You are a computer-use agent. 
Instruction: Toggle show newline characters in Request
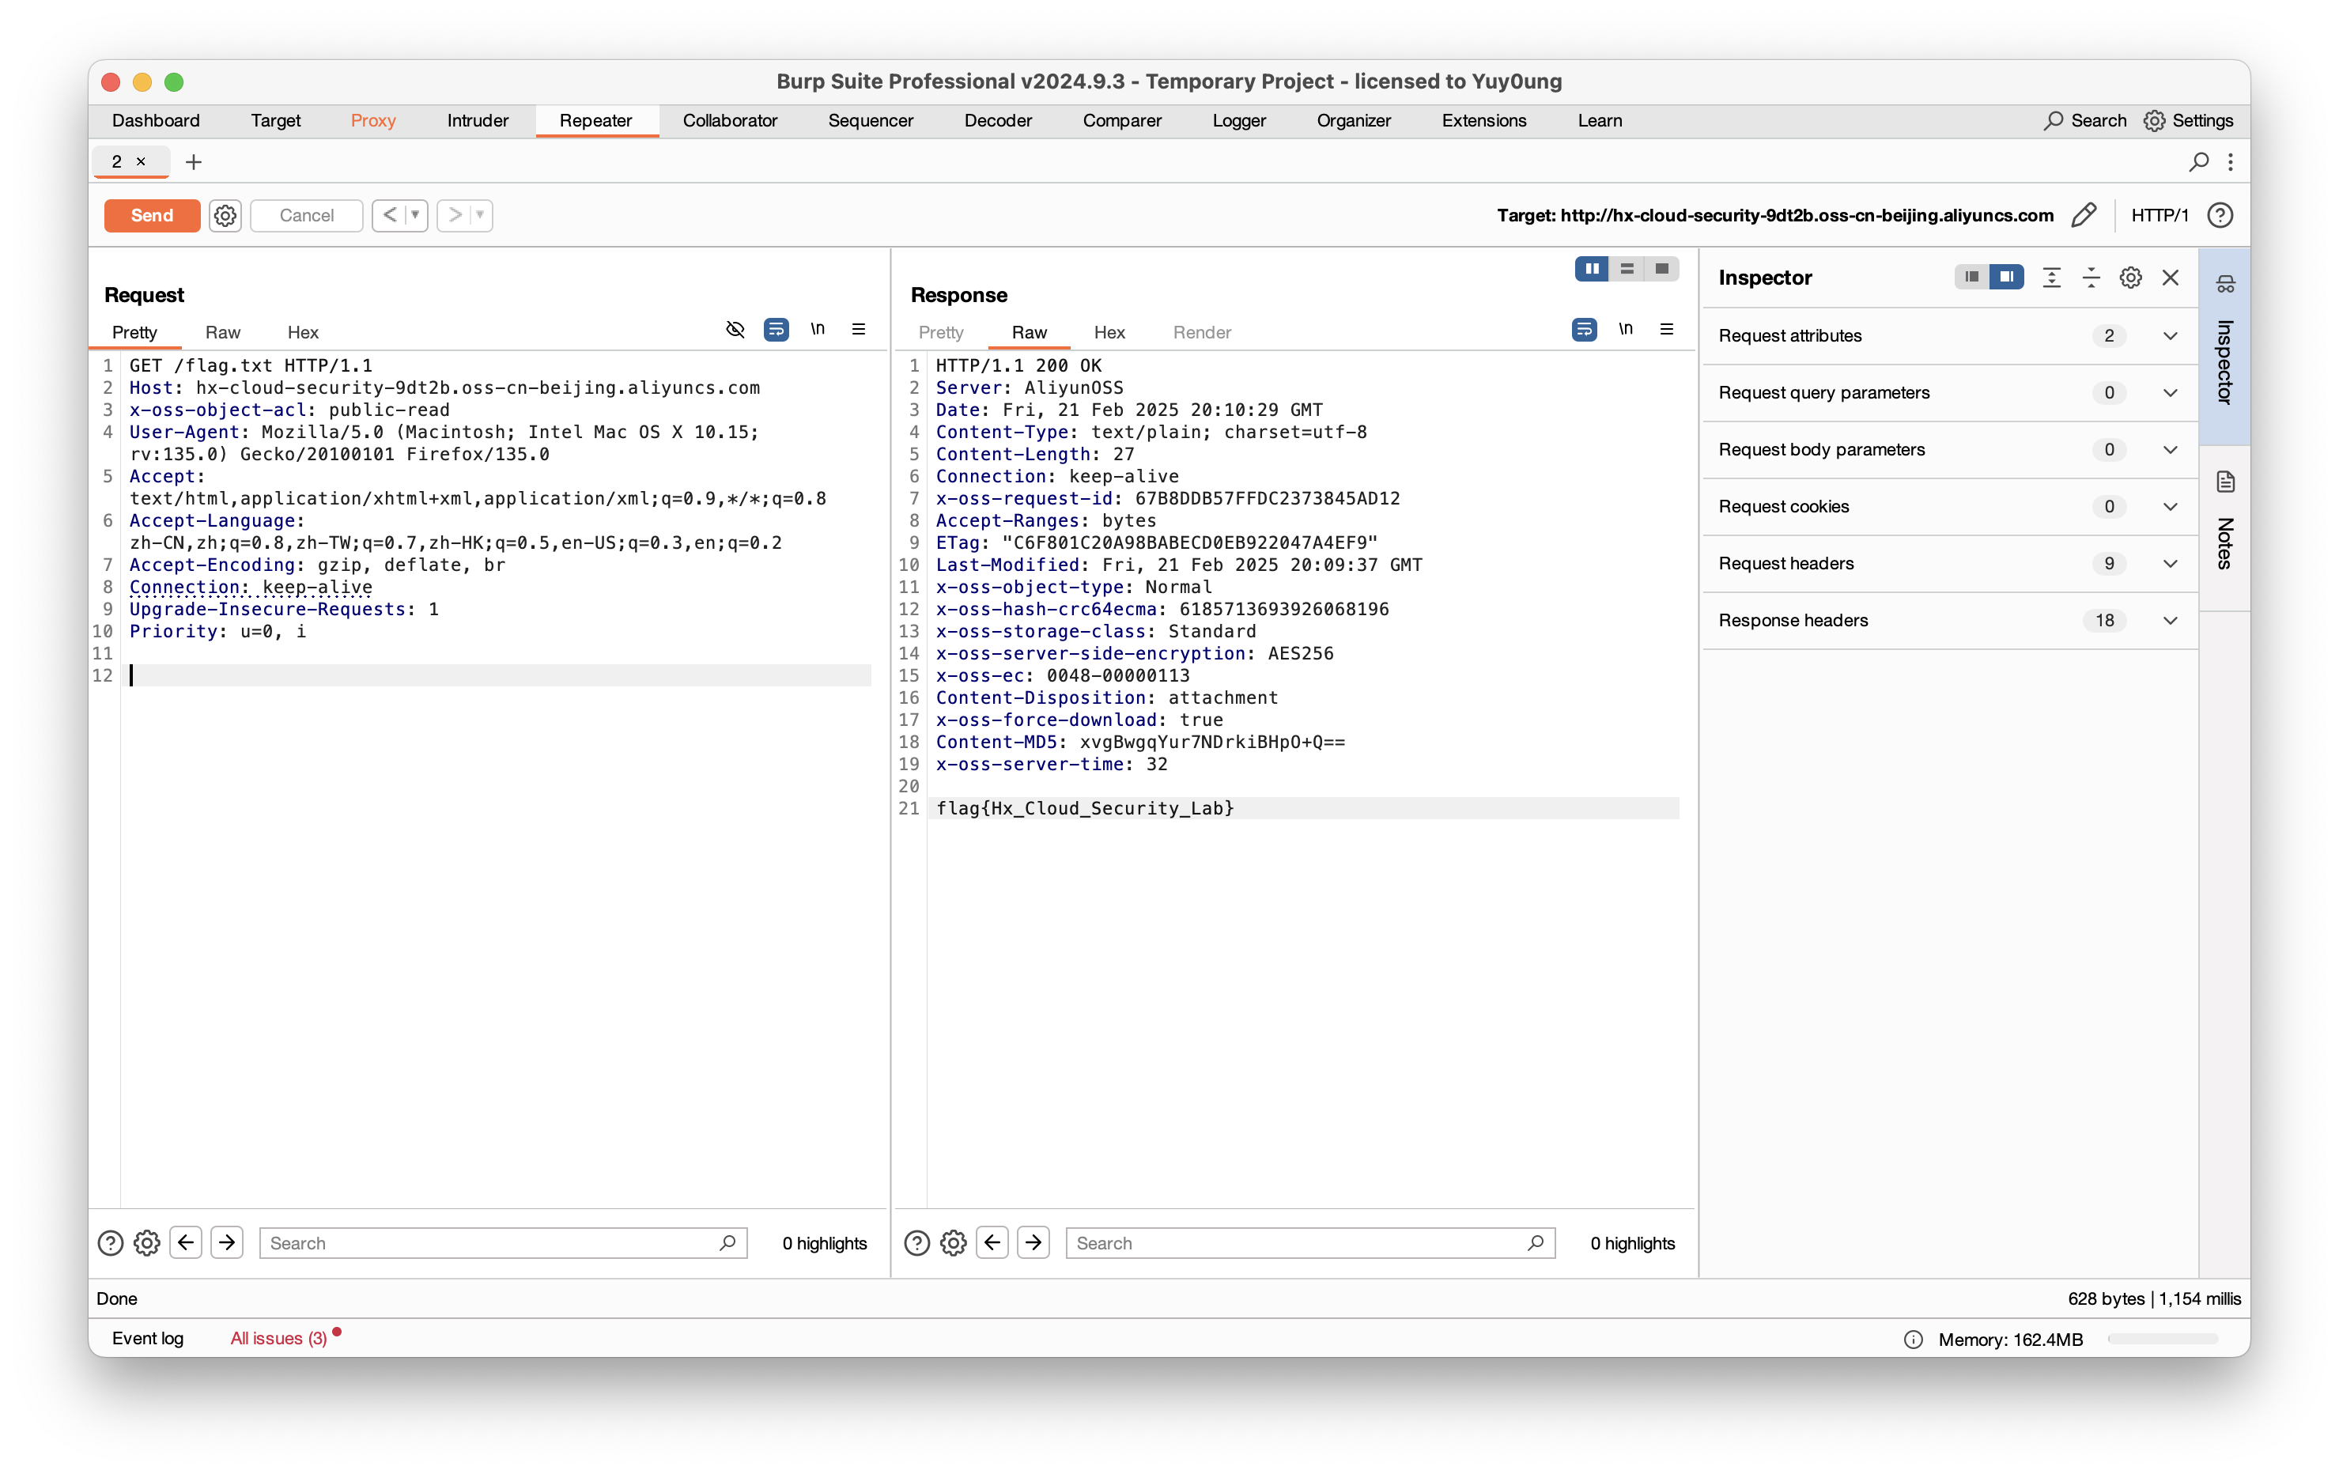pyautogui.click(x=818, y=330)
